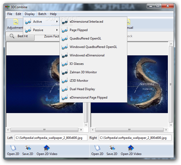Click striped glasses icon for Windowed eDimensional
Screen dimensions: 181x165
[x=65, y=55]
